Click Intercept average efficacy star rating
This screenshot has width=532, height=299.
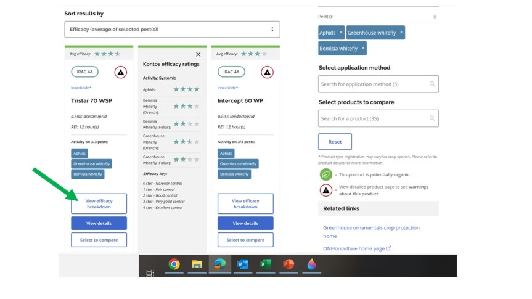pos(254,54)
